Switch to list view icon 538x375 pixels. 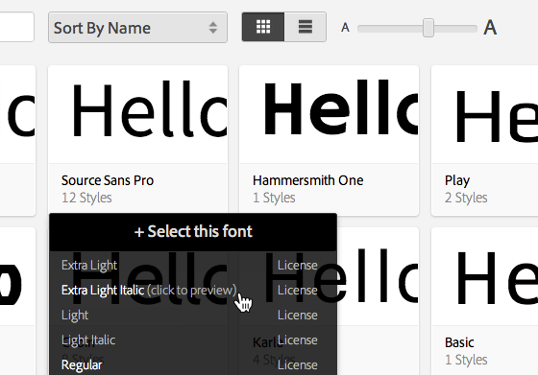[x=306, y=27]
